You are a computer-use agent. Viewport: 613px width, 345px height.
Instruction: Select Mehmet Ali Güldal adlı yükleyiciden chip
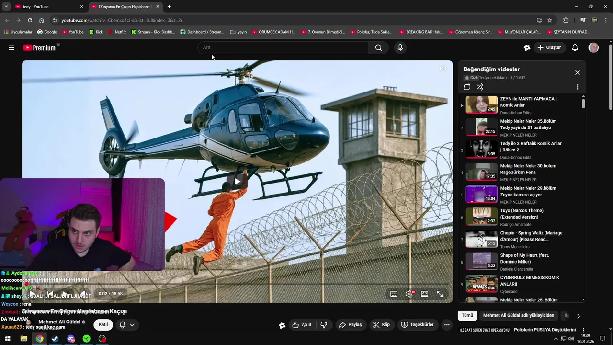[519, 315]
